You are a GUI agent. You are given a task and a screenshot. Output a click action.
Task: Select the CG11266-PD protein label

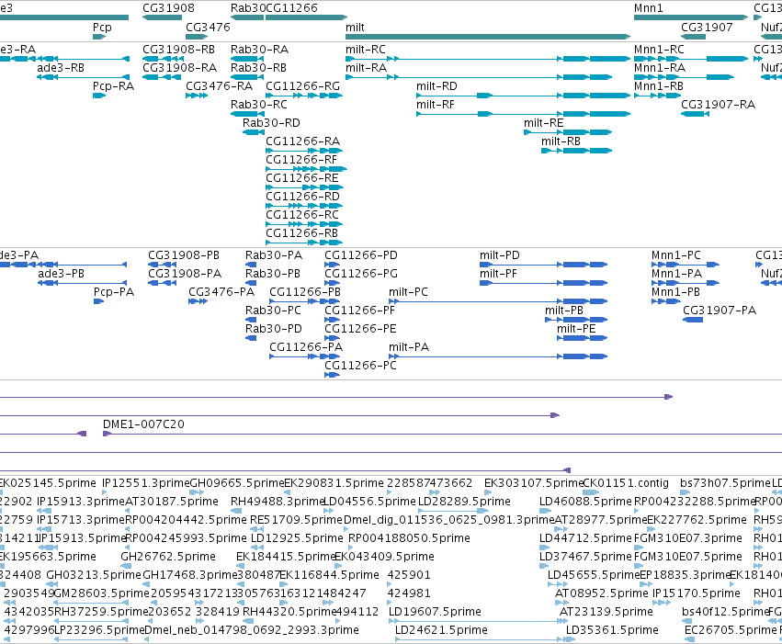[361, 255]
